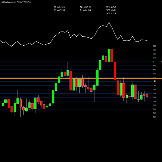The image size is (162, 162).
Task: Click the 810 price axis label
Action: click(x=154, y=70)
